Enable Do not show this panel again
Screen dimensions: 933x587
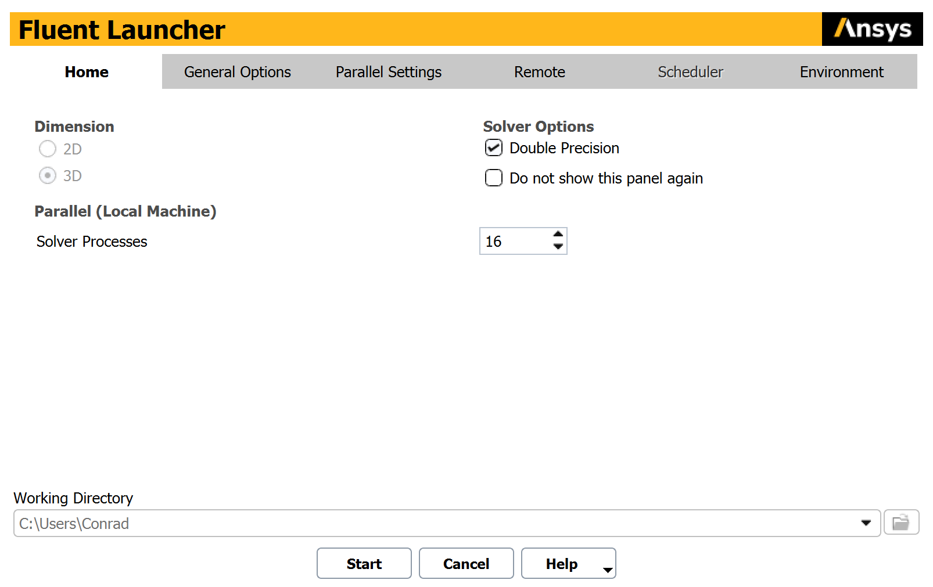(494, 178)
